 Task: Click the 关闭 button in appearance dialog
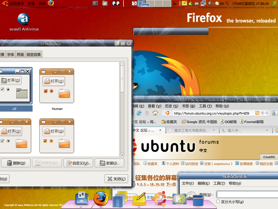(x=116, y=179)
